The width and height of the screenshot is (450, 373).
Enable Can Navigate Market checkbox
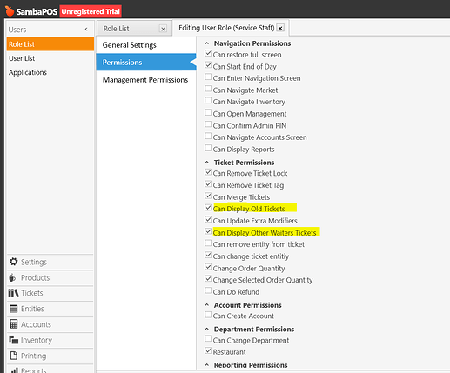click(208, 89)
